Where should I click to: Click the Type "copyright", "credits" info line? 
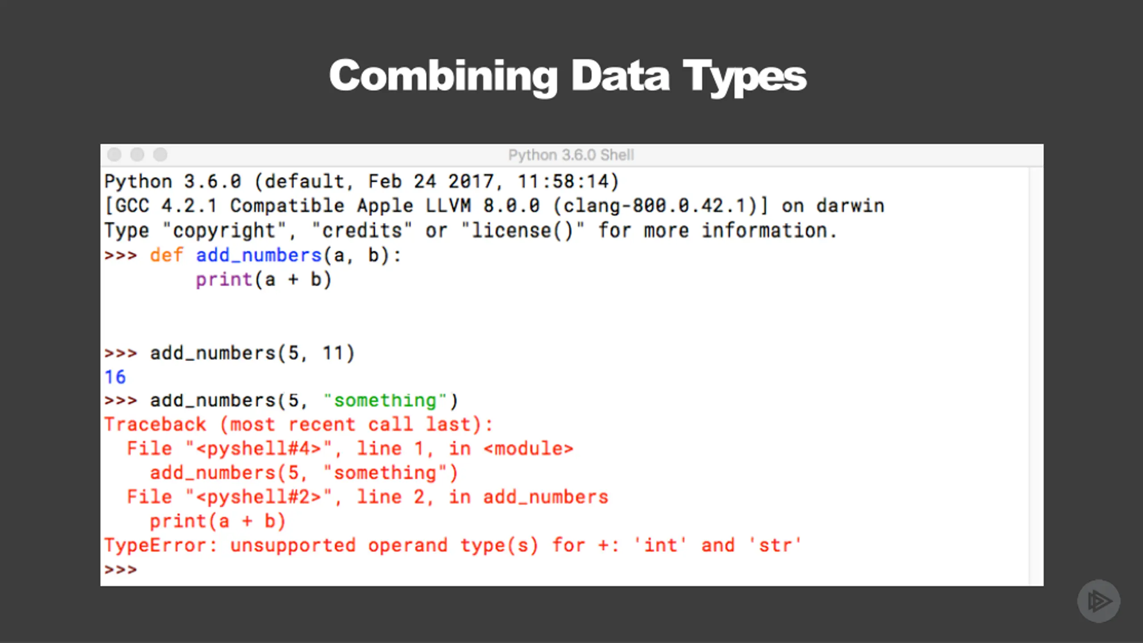click(471, 231)
